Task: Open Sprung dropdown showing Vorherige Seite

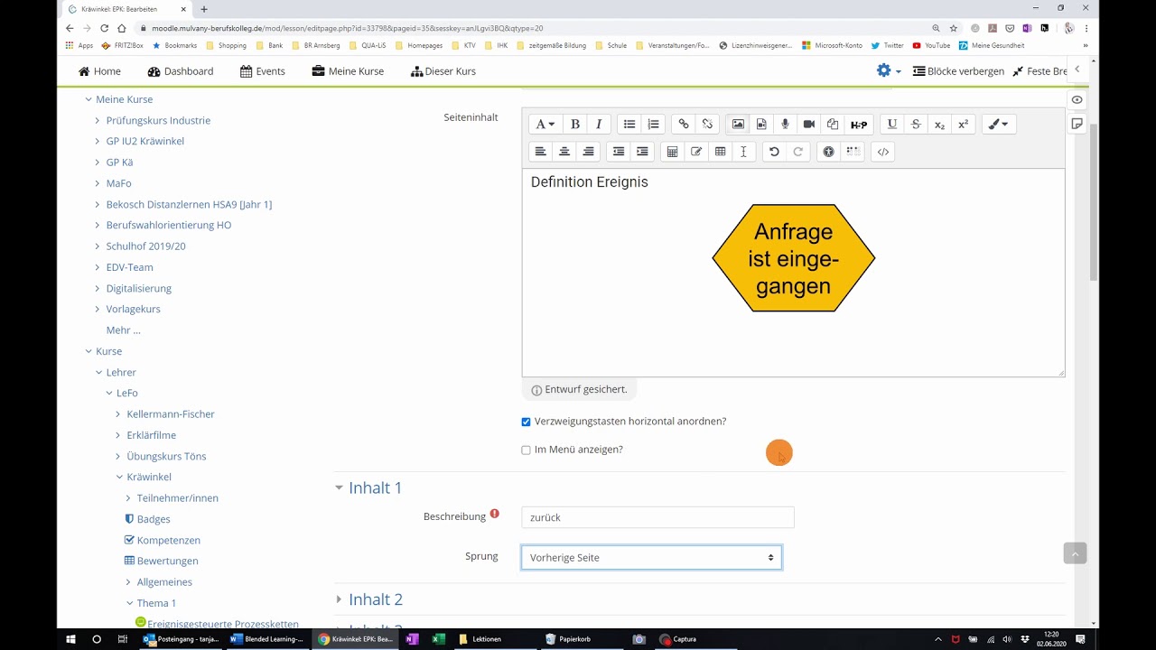Action: coord(651,558)
